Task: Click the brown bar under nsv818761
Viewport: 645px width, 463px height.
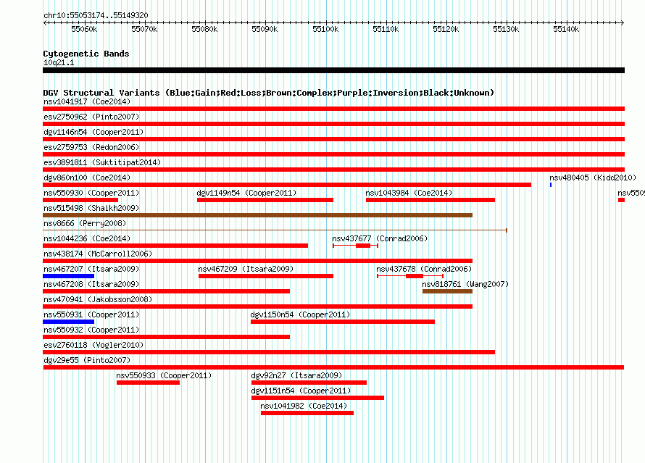Action: 448,291
